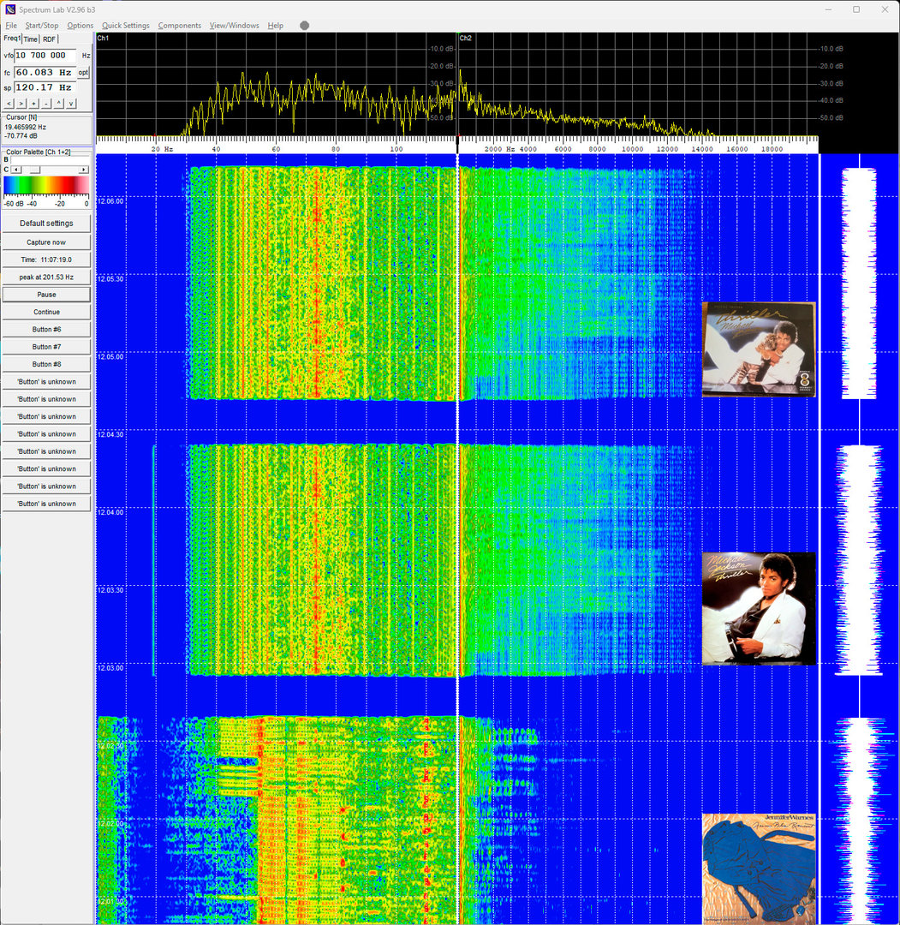Expand the Components menu
The width and height of the screenshot is (900, 925).
click(179, 26)
